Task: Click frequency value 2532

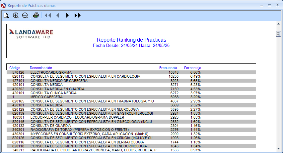Action: click(x=175, y=122)
